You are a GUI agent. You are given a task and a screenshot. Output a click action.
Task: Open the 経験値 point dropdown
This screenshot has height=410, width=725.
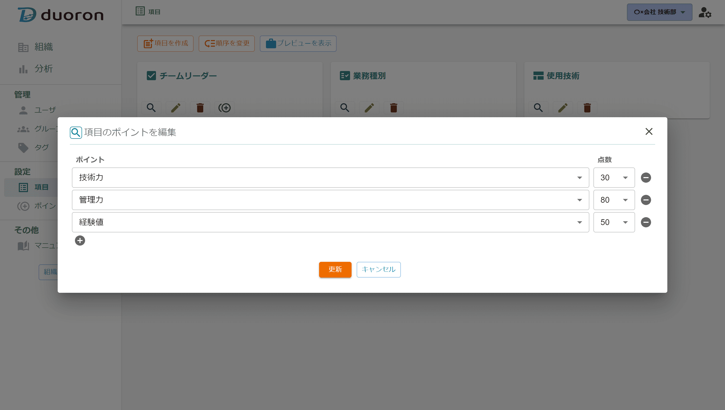pos(330,222)
